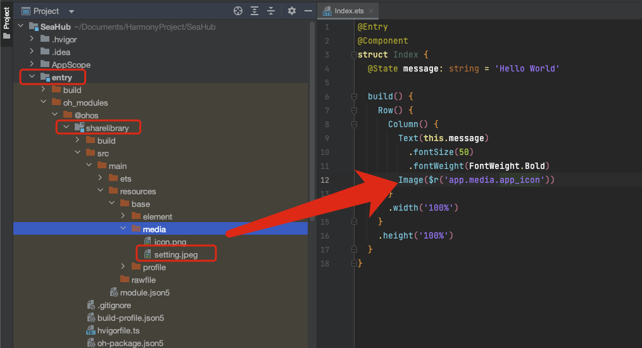The height and width of the screenshot is (348, 642).
Task: Click the .gitignore file icon
Action: 91,305
